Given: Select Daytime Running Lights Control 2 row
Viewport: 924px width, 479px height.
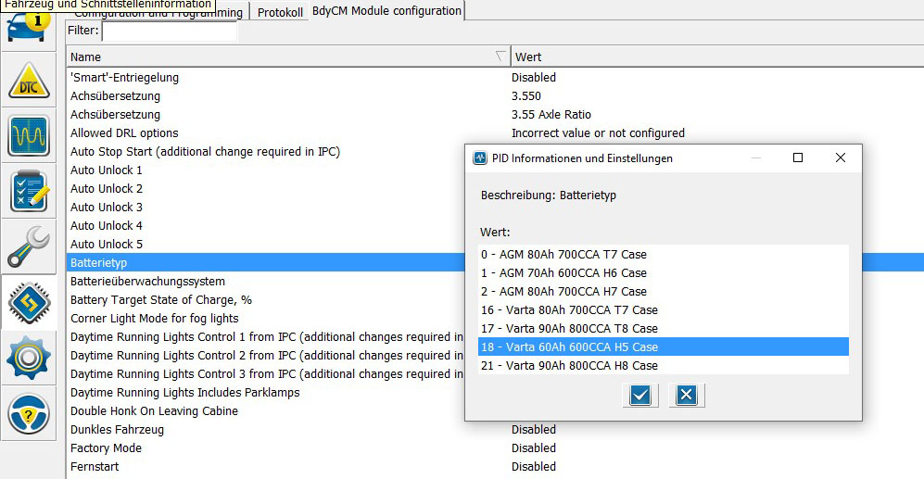Looking at the screenshot, I should click(265, 355).
